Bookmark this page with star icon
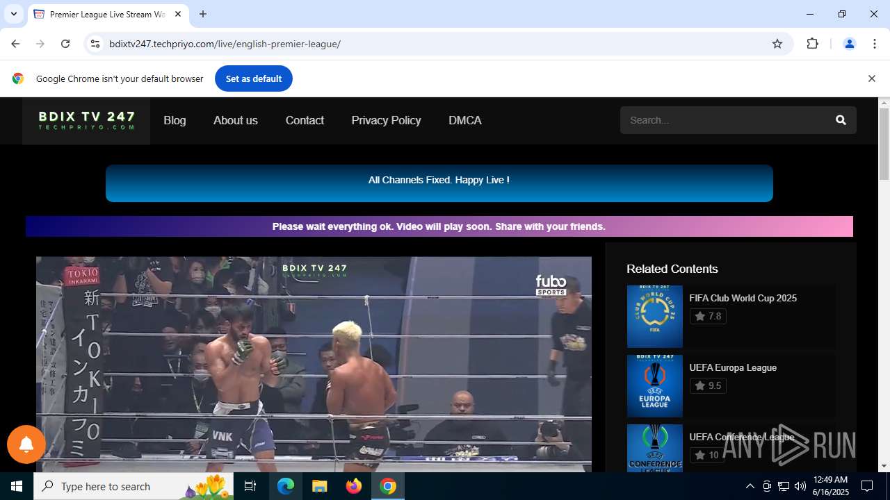The height and width of the screenshot is (500, 890). [x=777, y=44]
